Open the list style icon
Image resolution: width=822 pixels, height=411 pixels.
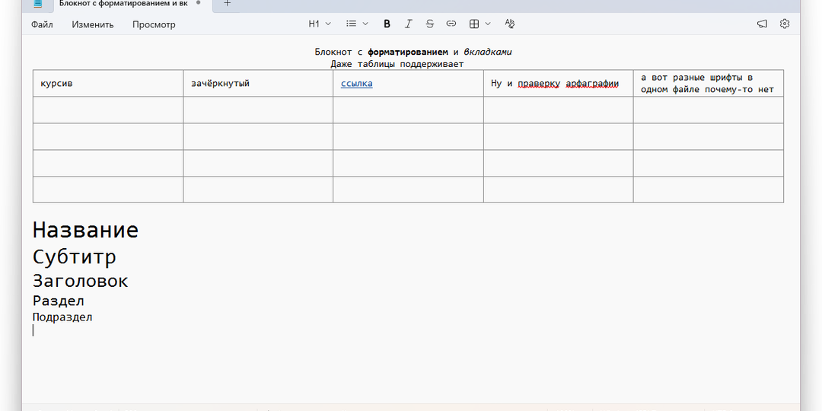point(351,24)
